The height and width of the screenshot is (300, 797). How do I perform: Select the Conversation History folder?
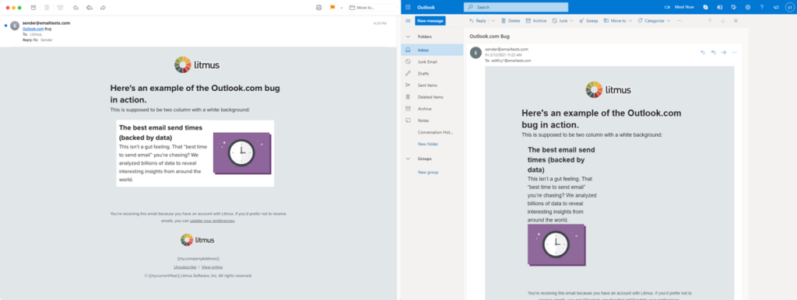(432, 132)
